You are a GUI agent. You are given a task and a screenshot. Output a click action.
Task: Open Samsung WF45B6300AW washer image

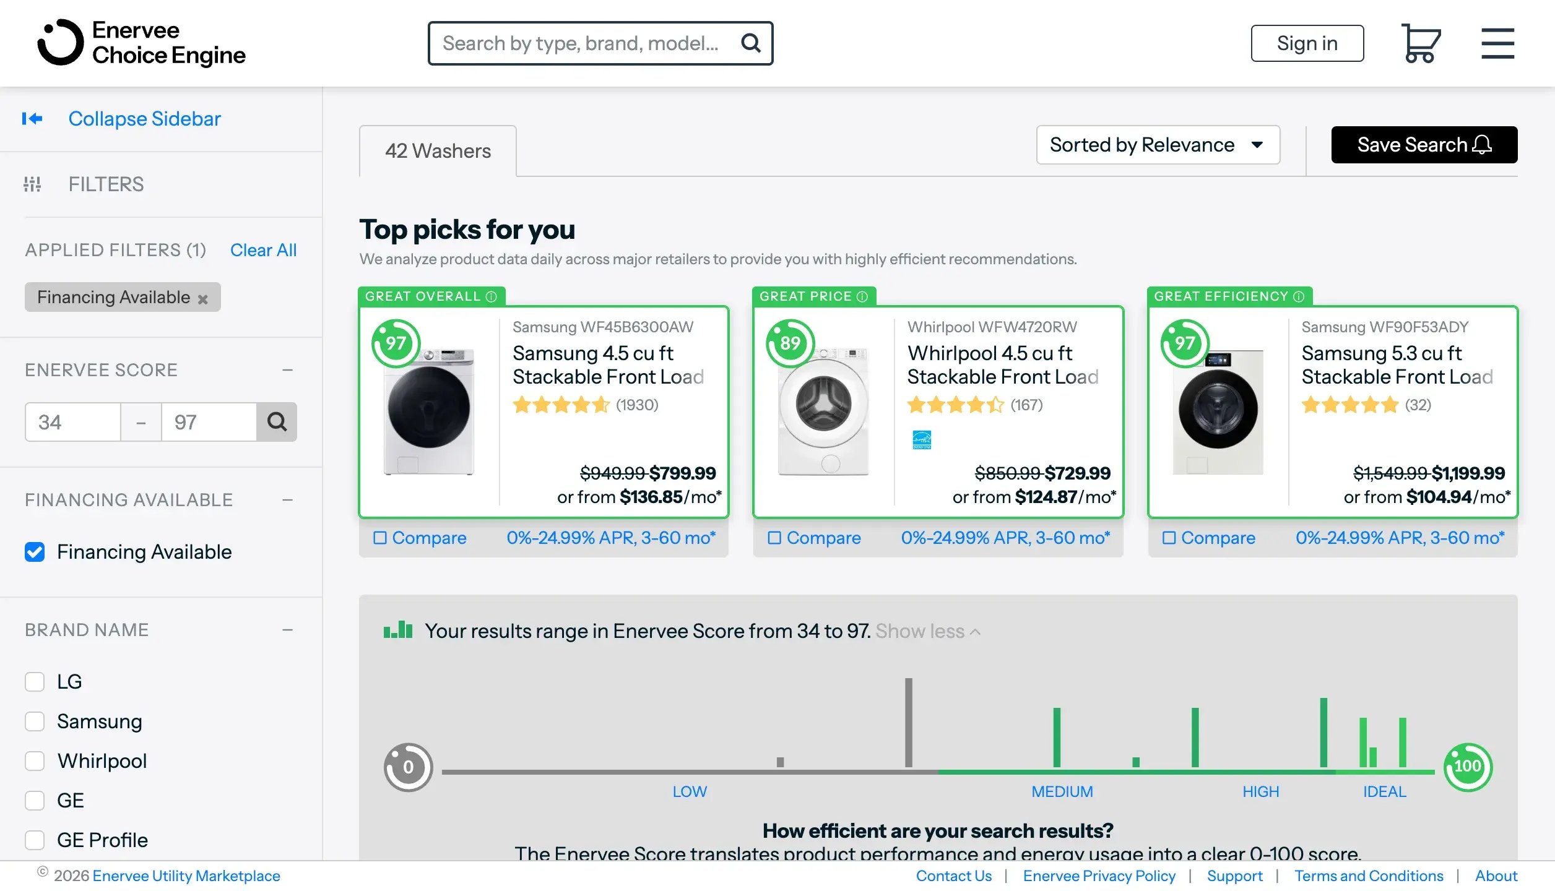point(428,411)
